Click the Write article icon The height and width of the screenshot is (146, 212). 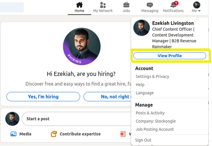click(123, 134)
